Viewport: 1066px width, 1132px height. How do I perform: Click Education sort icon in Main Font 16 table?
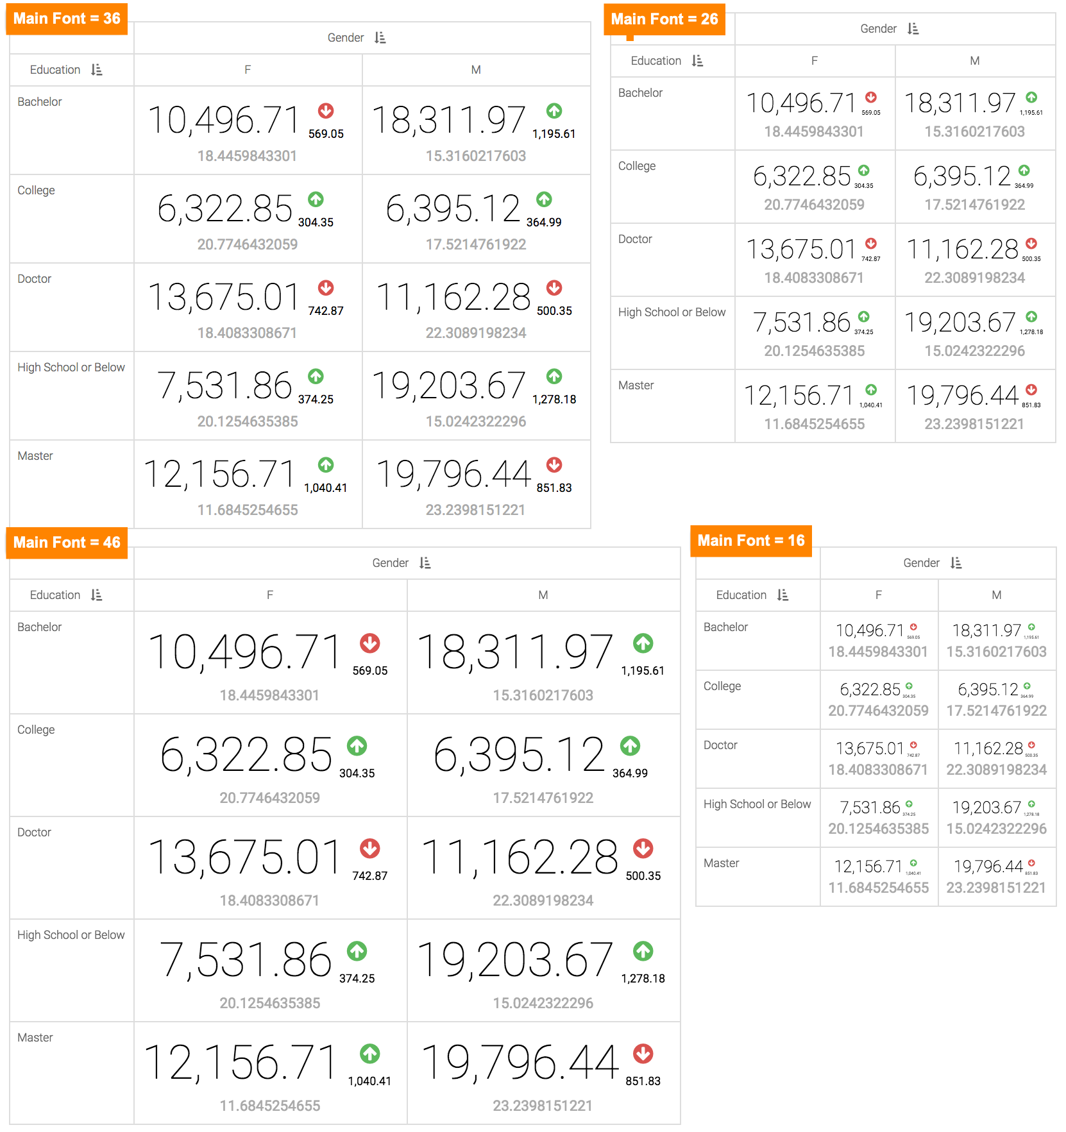click(x=783, y=595)
